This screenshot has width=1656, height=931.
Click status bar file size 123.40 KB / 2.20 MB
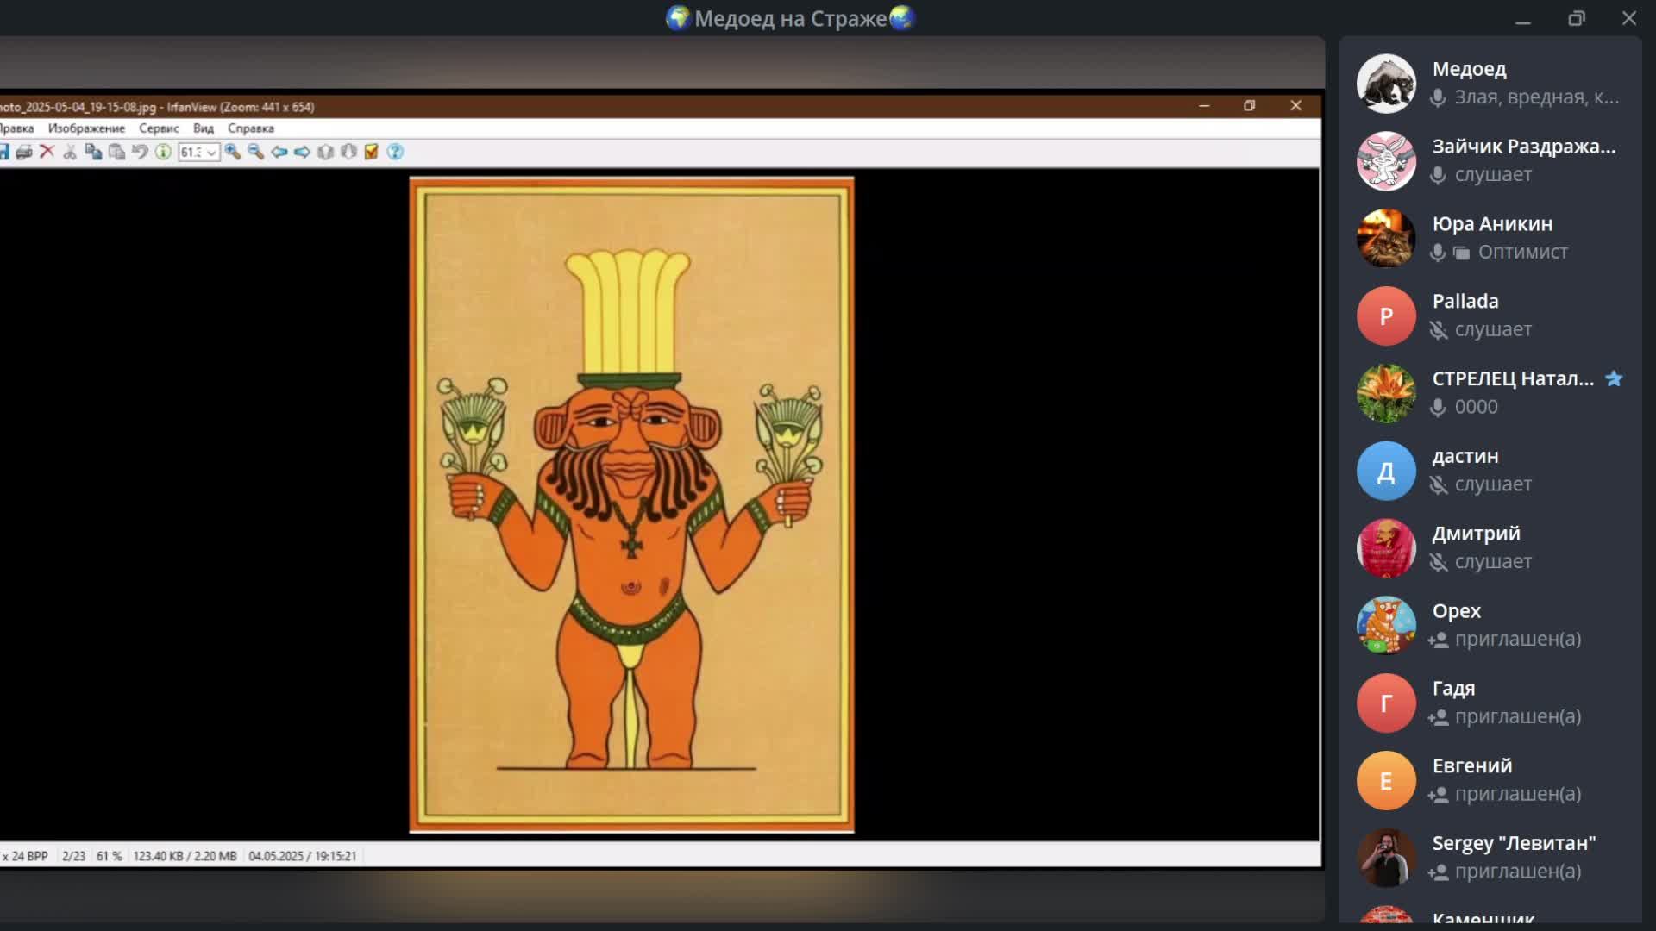tap(185, 856)
